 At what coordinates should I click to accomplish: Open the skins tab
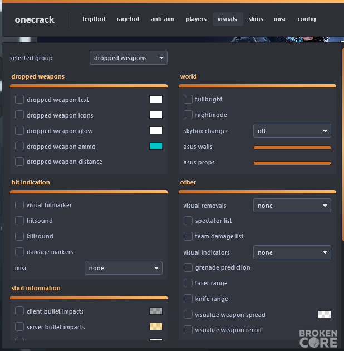(255, 19)
